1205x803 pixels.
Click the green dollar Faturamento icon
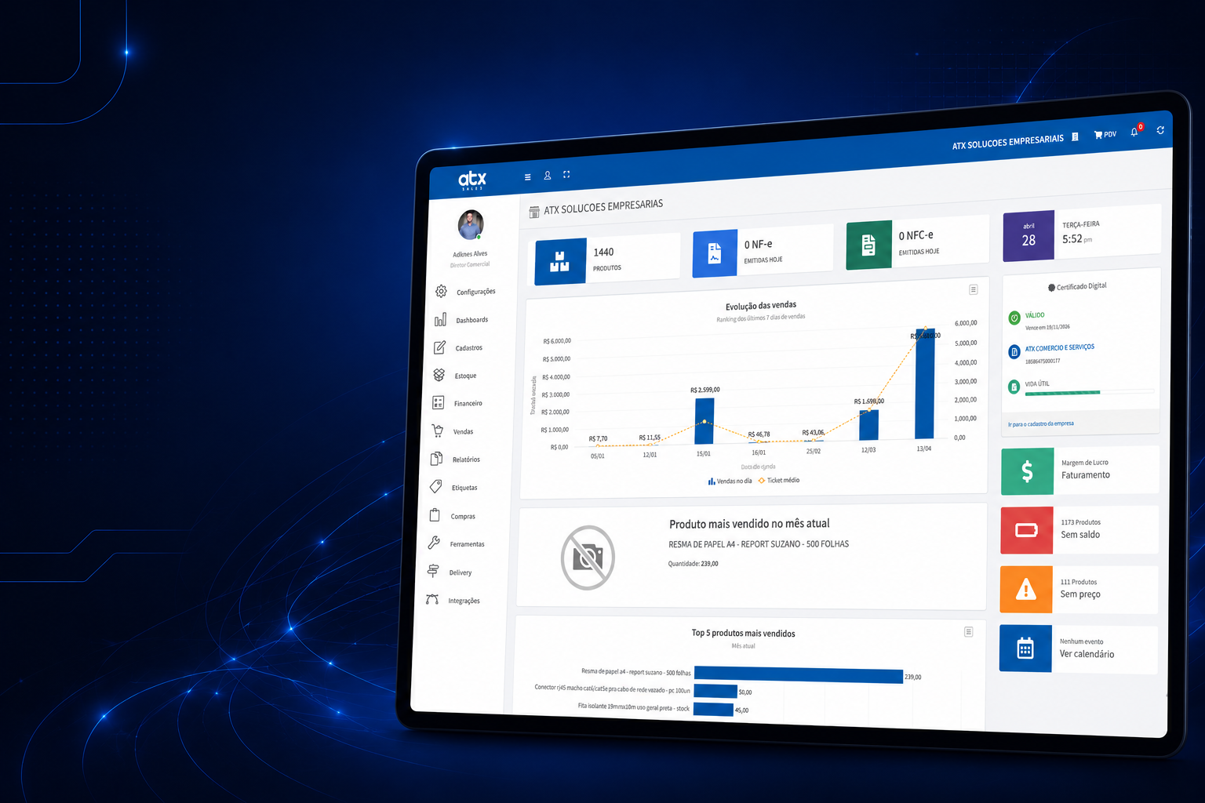(1028, 471)
